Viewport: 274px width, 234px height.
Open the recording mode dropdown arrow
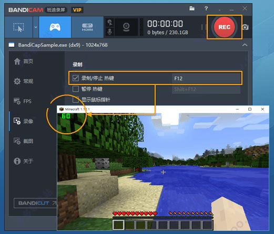tap(36, 27)
